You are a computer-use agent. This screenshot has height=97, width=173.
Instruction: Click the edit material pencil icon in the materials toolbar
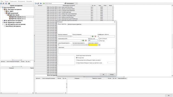(38, 4)
